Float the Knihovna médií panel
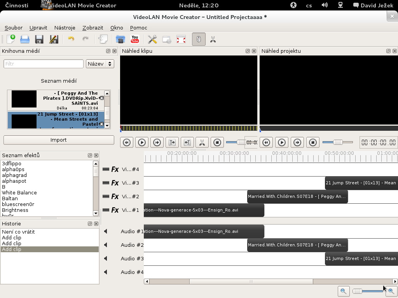Viewport: 398px width, 298px height. (108, 51)
